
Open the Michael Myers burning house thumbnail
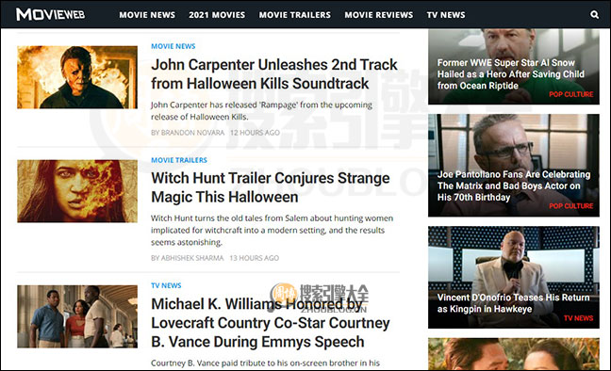pos(77,77)
